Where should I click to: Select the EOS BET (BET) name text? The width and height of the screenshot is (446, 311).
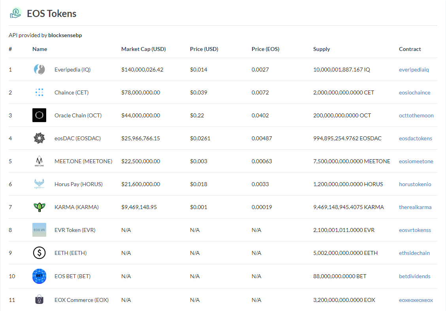click(x=73, y=276)
